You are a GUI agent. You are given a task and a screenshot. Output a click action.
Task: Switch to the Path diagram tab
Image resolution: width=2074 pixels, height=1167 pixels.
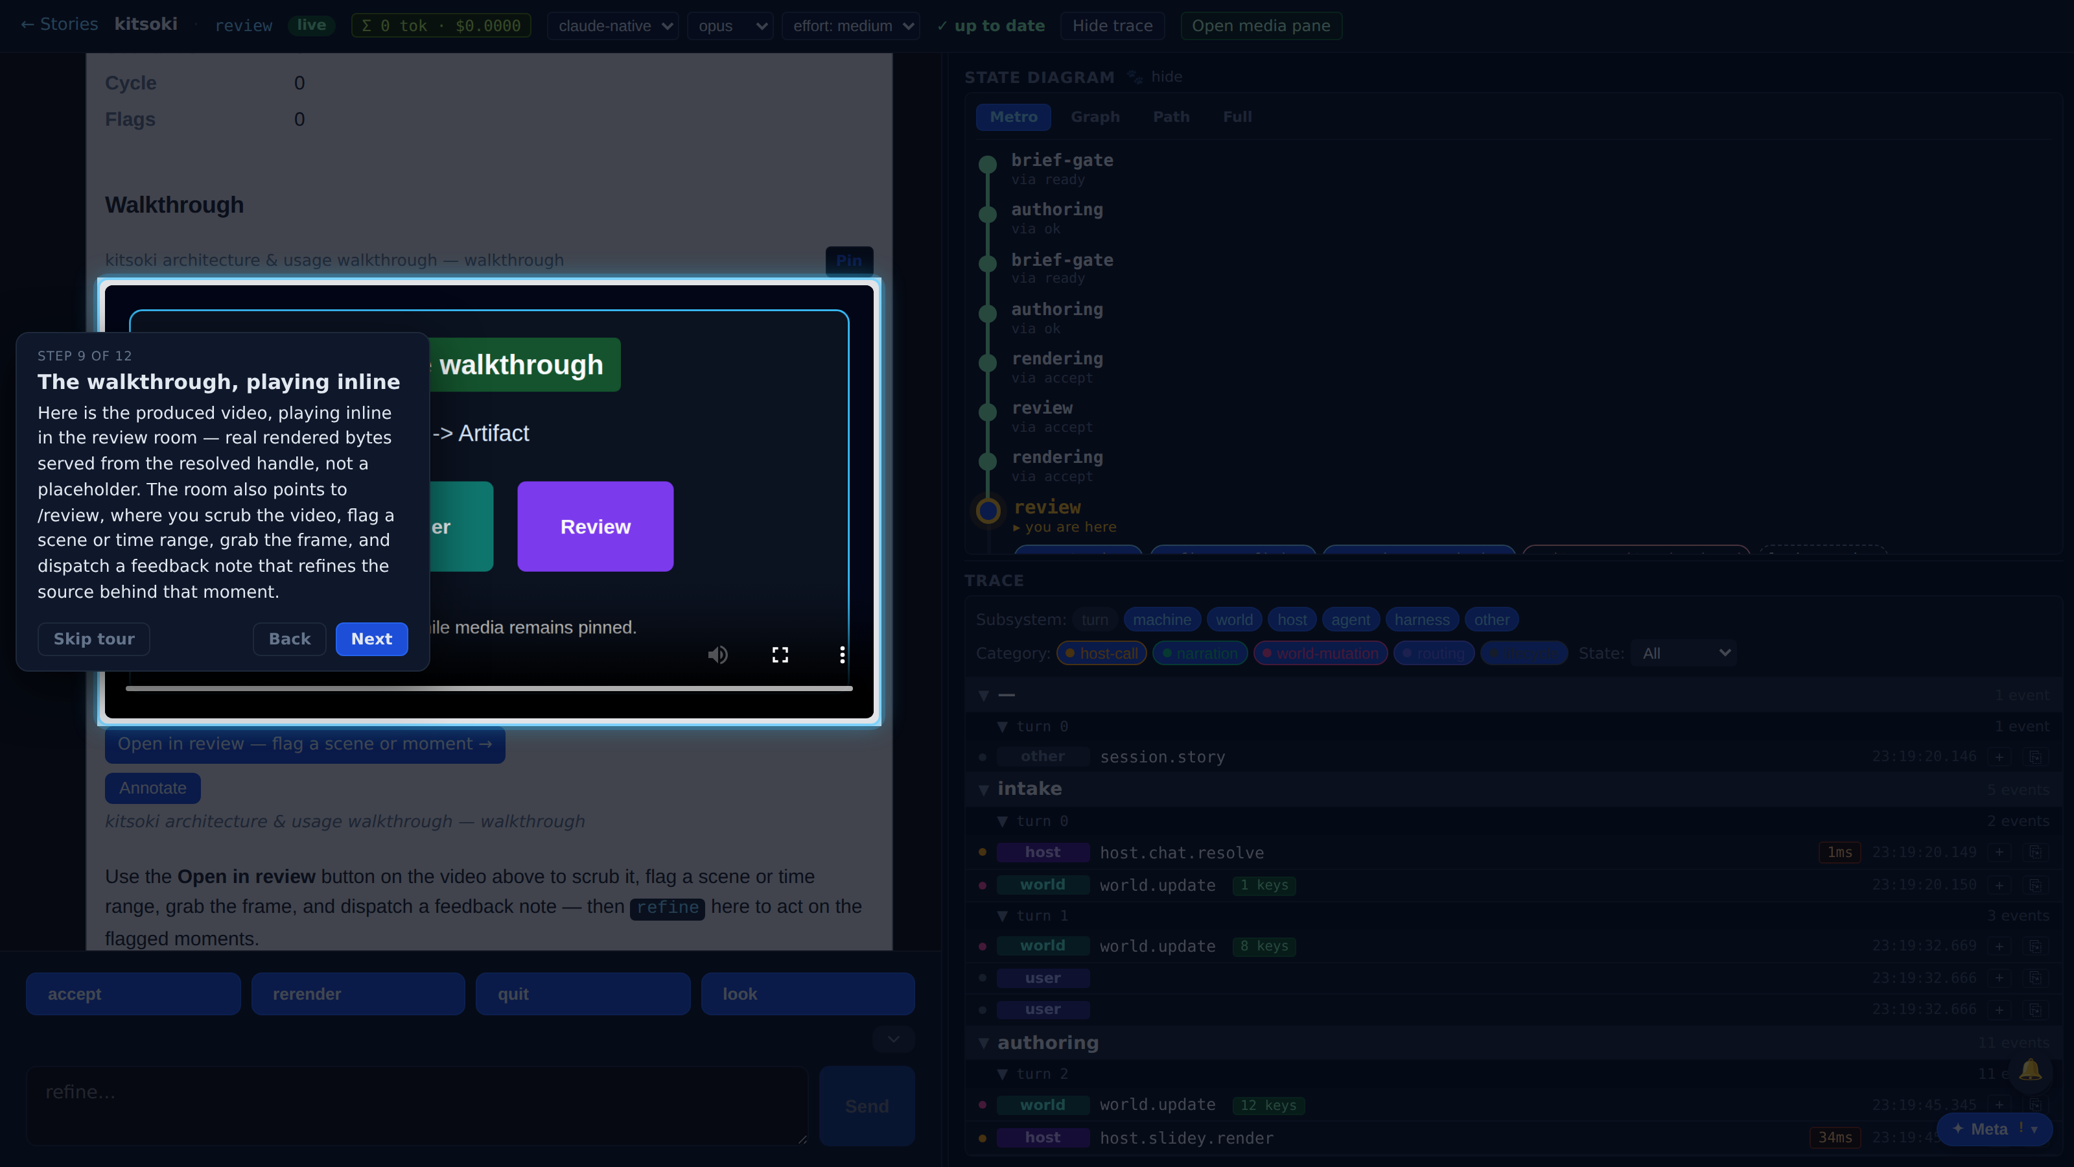pyautogui.click(x=1171, y=117)
